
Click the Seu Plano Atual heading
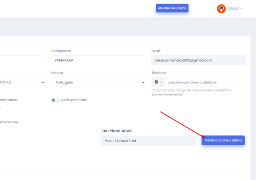point(116,131)
